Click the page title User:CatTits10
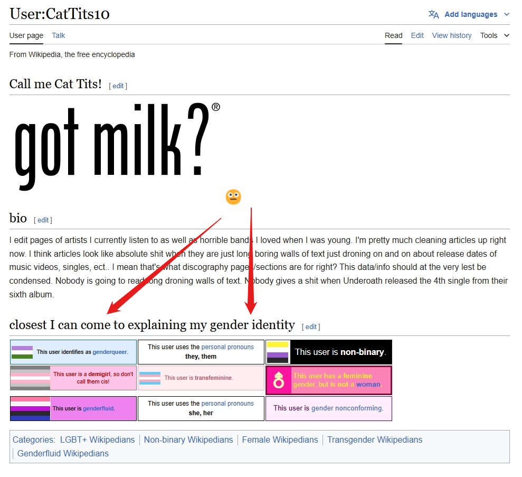 click(x=60, y=14)
